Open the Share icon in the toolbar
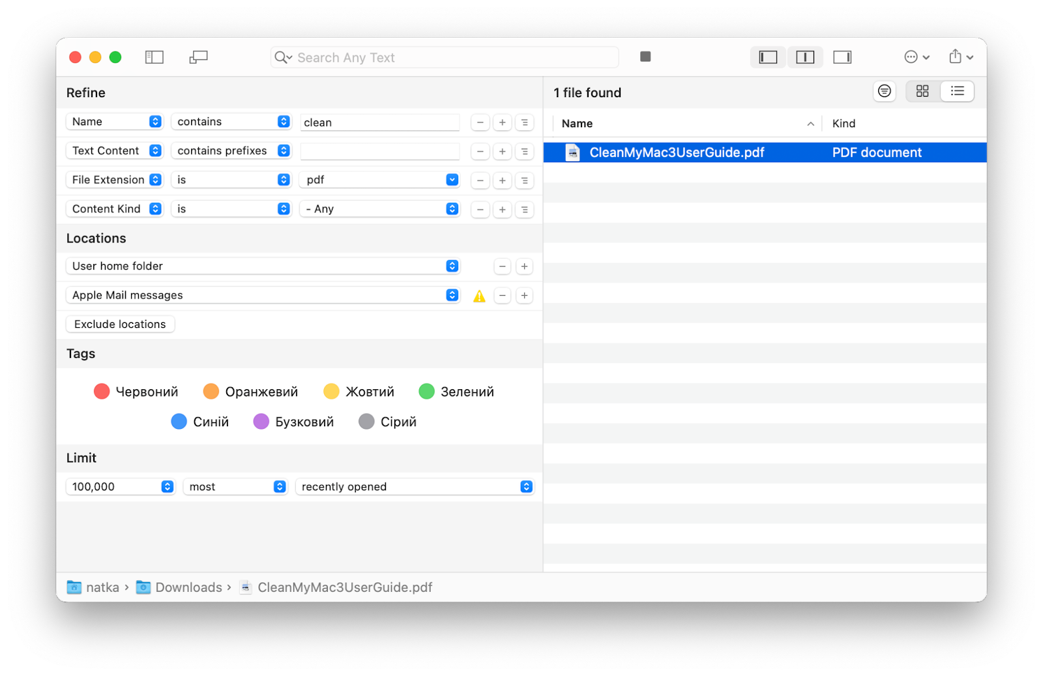Image resolution: width=1043 pixels, height=676 pixels. [955, 57]
